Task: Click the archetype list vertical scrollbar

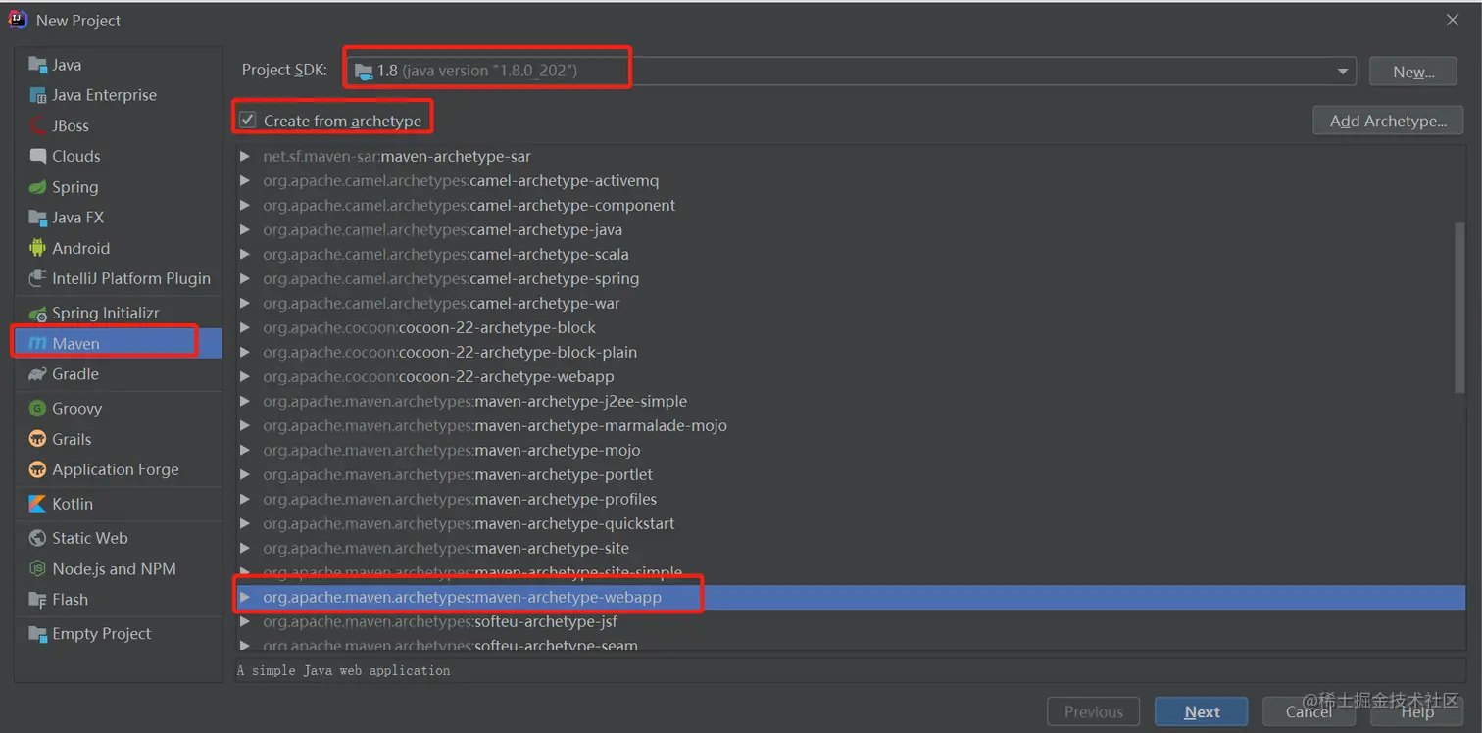Action: click(x=1459, y=309)
